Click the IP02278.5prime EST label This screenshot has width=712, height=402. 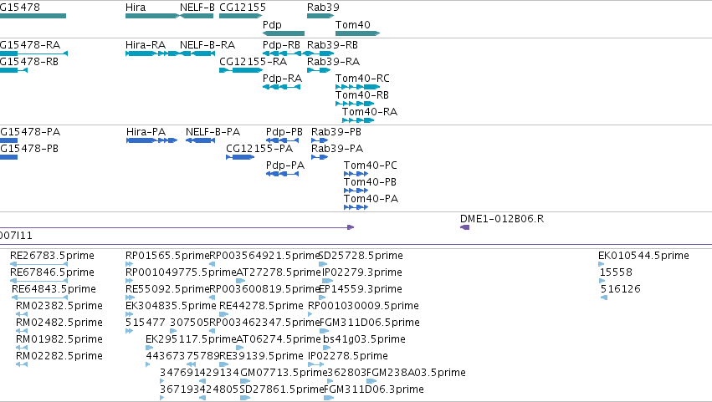coord(348,357)
